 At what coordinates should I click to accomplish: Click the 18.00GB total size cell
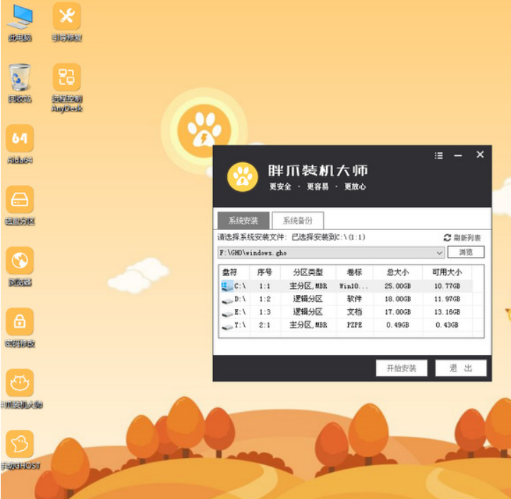(x=397, y=299)
